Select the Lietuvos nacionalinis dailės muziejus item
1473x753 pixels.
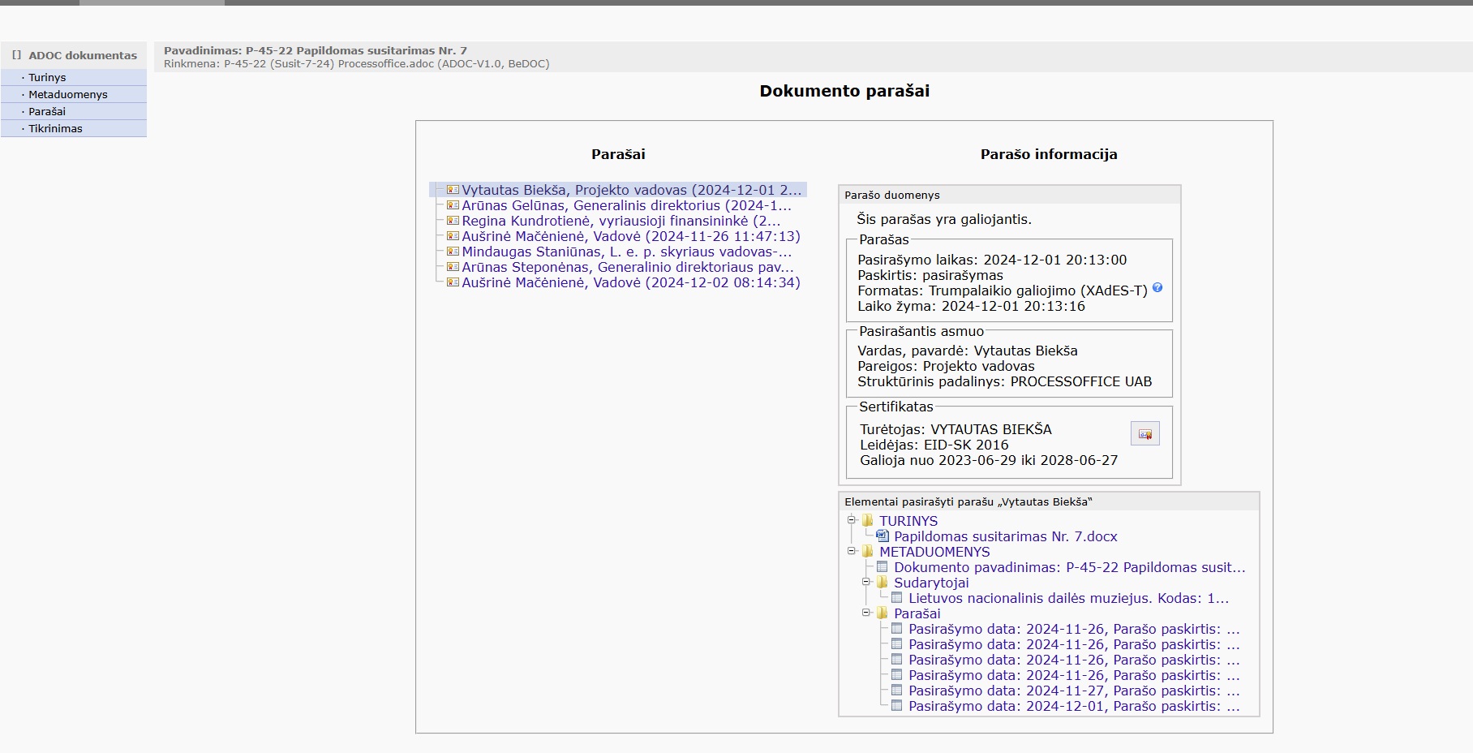click(1068, 599)
